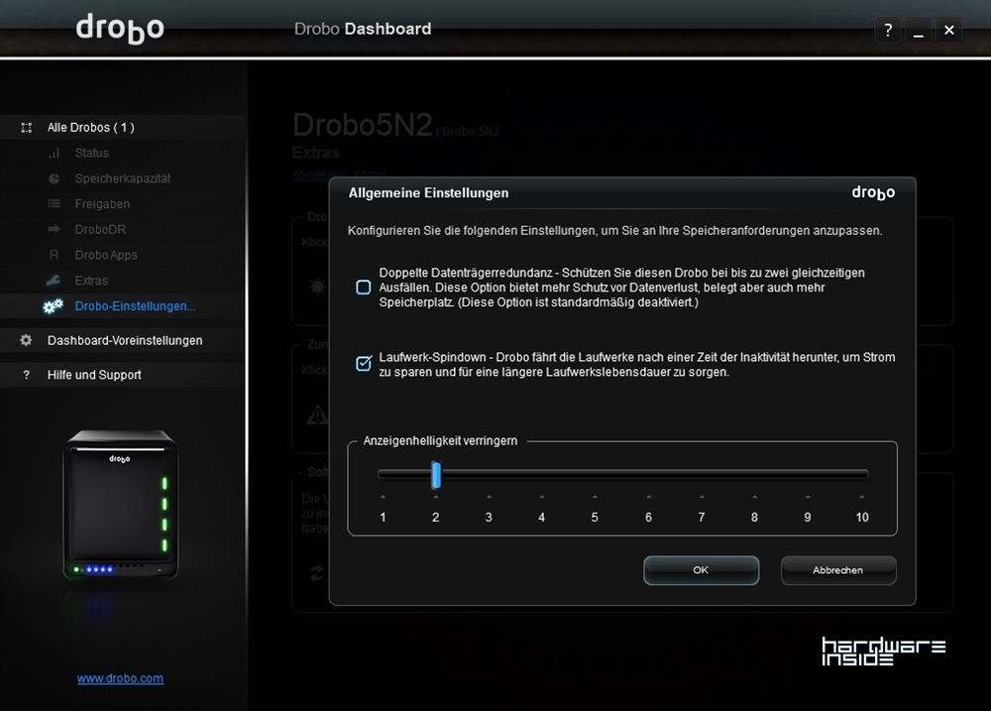Open the Extras section
991x711 pixels.
coord(91,281)
